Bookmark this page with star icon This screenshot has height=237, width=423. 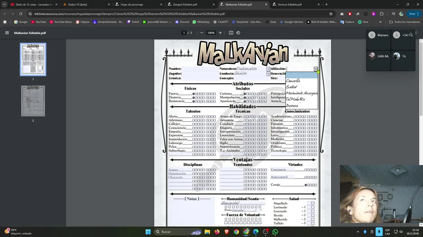tap(331, 14)
